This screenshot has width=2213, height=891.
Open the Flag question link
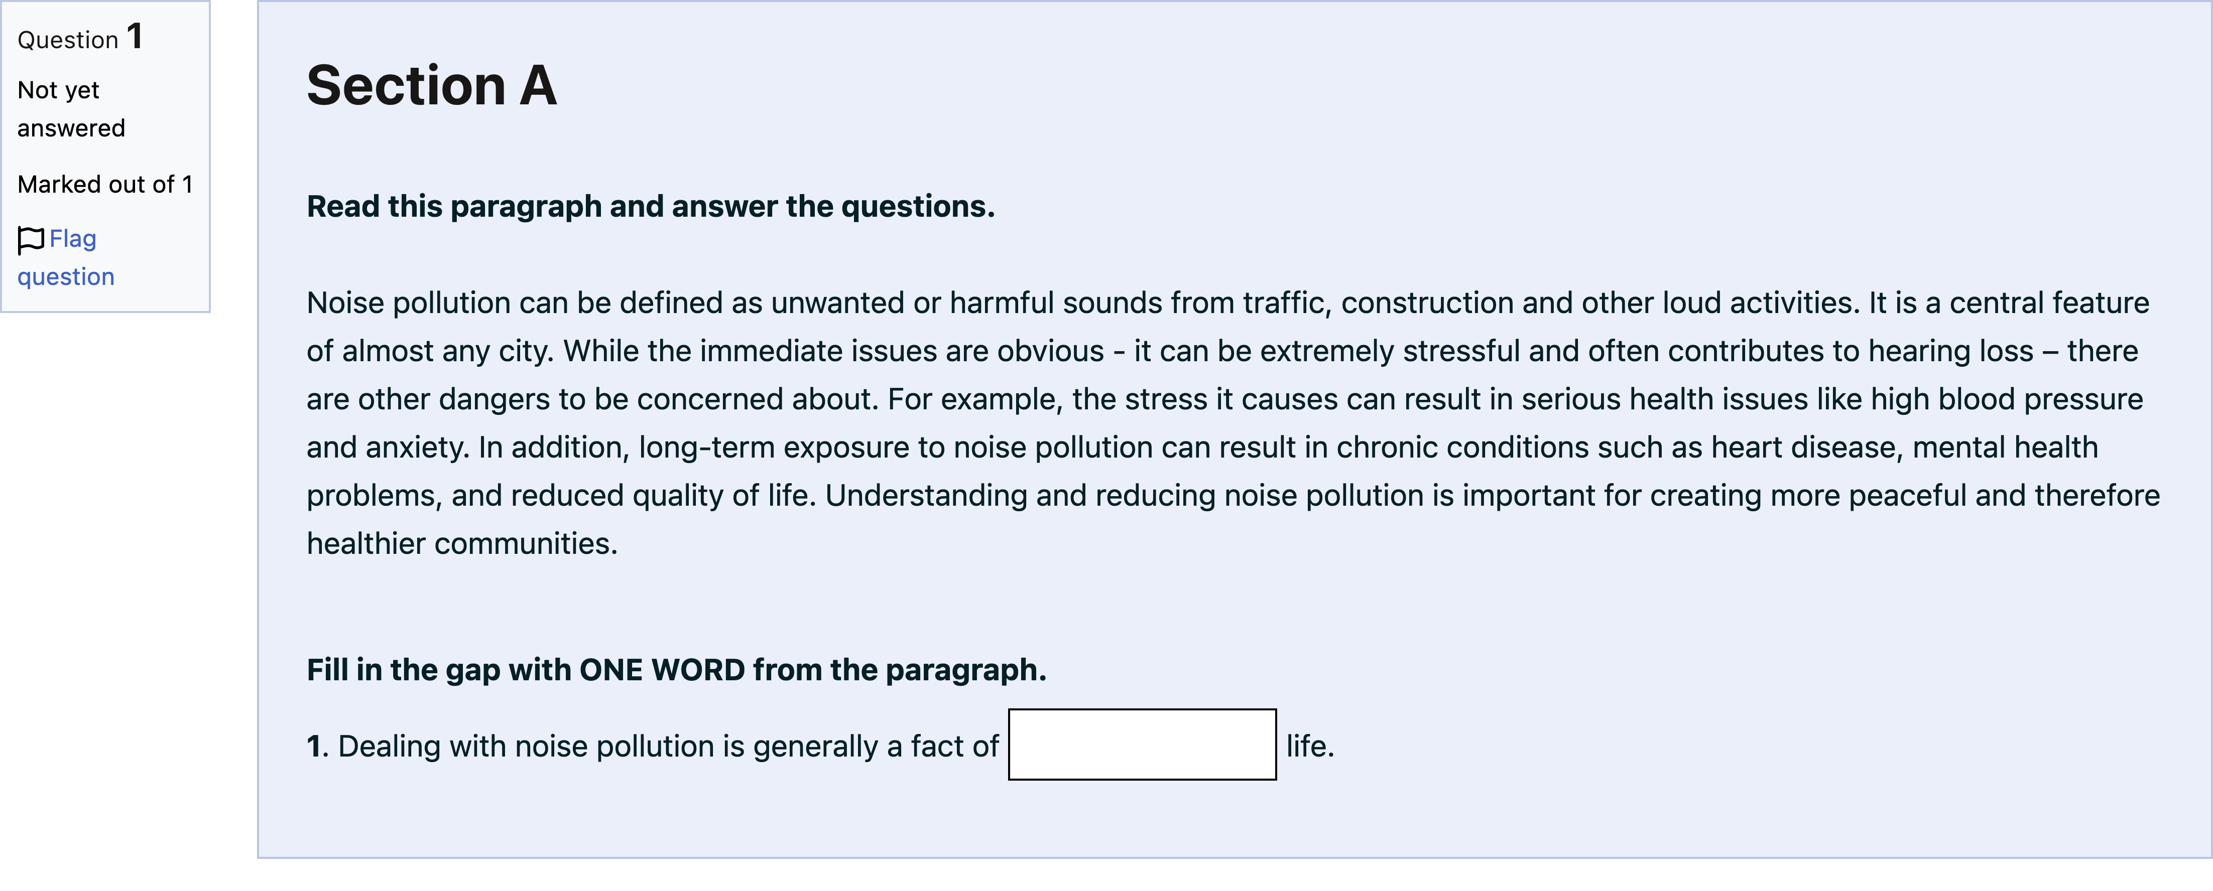(65, 257)
